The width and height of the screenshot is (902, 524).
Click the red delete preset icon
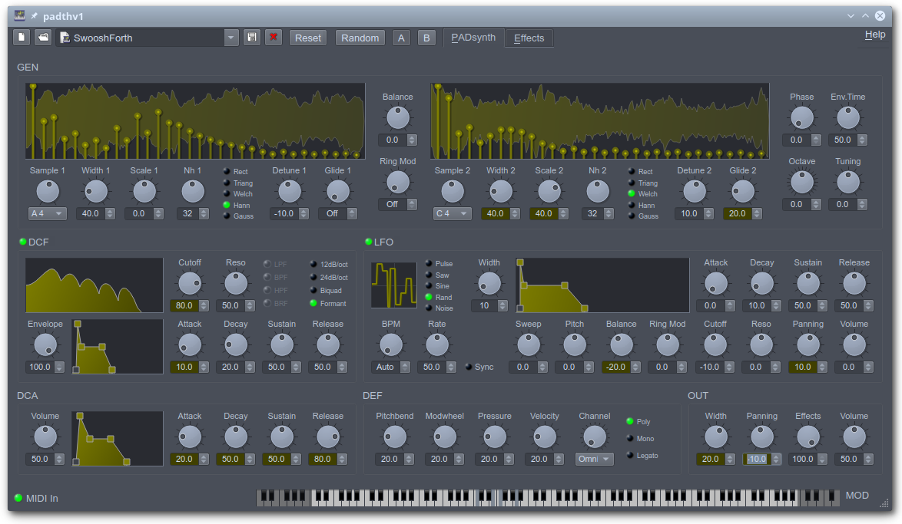pyautogui.click(x=273, y=38)
